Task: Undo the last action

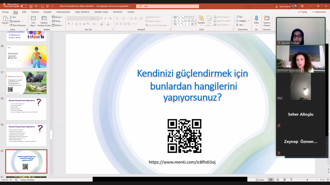Action: [36, 6]
